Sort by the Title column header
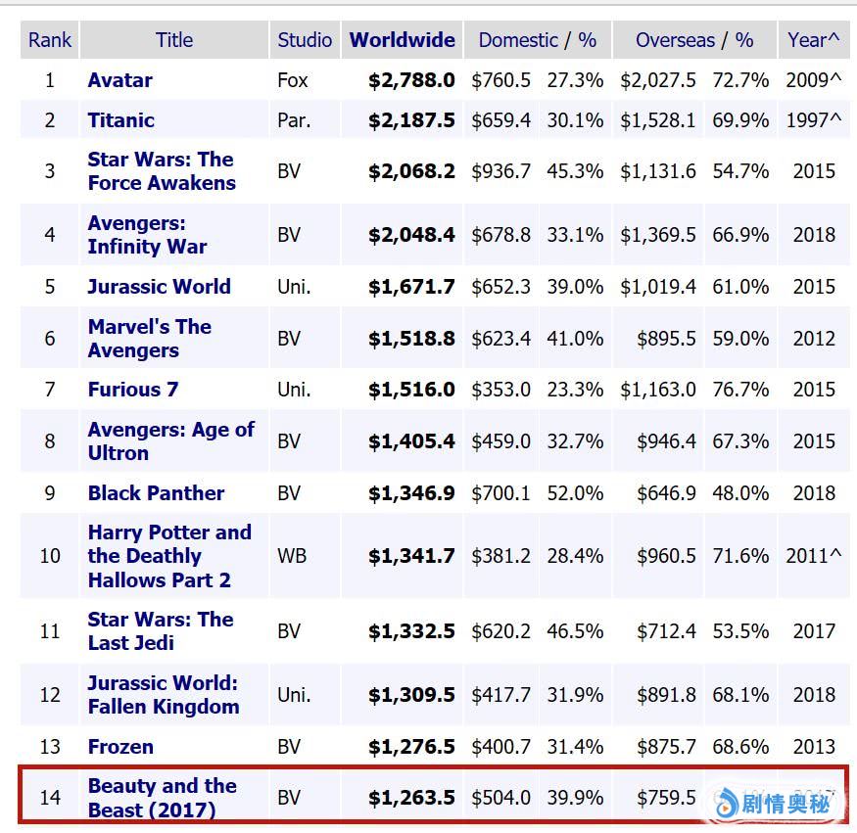Viewport: 857px width, 833px height. tap(174, 40)
